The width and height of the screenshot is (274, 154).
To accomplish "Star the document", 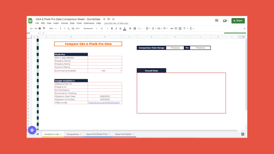I will pyautogui.click(x=104, y=19).
